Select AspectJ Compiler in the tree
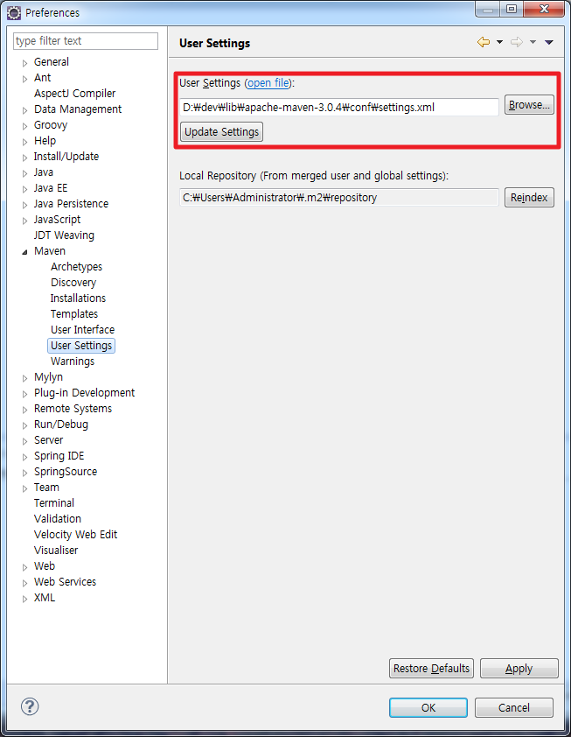Viewport: 571px width, 737px height. coord(74,93)
